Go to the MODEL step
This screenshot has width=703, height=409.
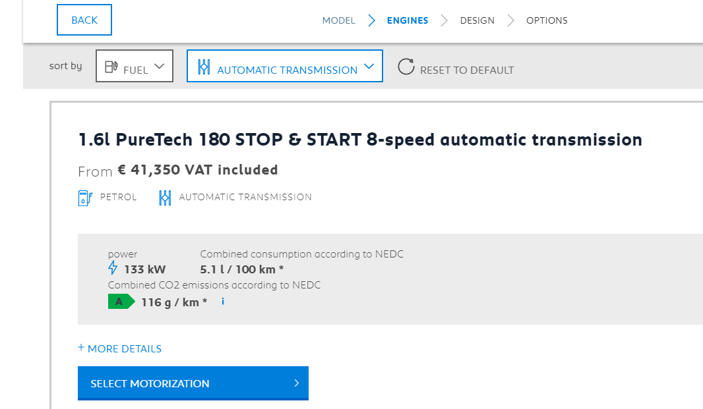[338, 20]
